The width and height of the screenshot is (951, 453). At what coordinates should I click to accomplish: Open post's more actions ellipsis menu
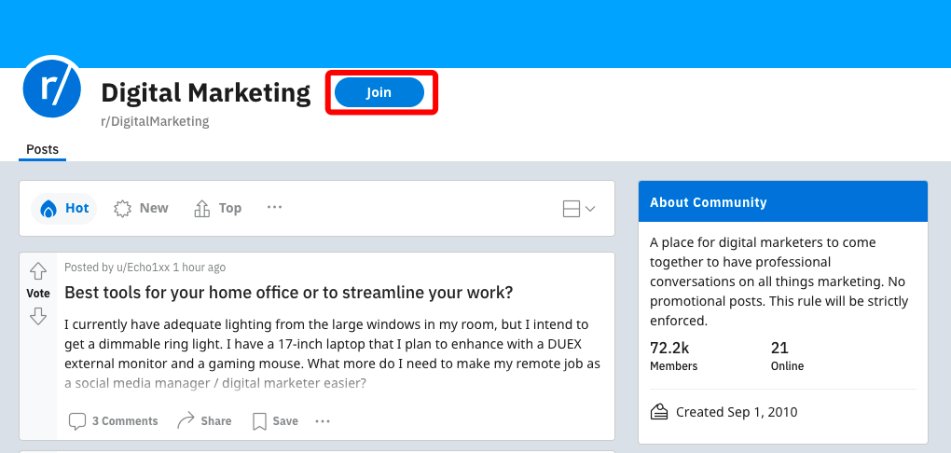pos(323,421)
